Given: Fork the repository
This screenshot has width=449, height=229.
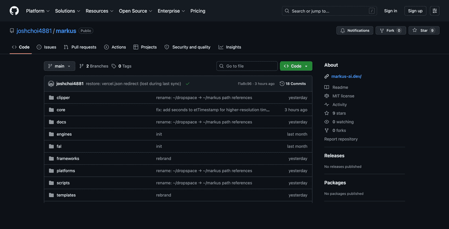Looking at the screenshot, I should [x=390, y=30].
